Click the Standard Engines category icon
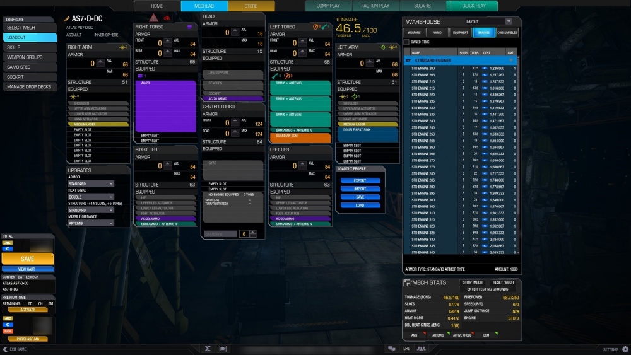631x355 pixels. click(408, 61)
